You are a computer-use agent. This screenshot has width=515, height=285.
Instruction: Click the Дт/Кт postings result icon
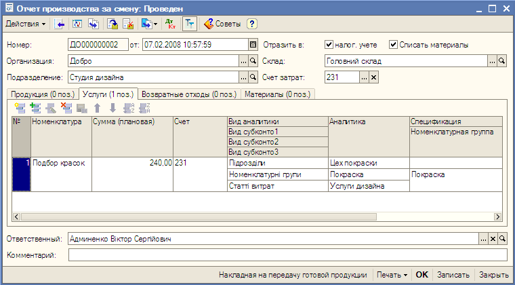coord(169,24)
